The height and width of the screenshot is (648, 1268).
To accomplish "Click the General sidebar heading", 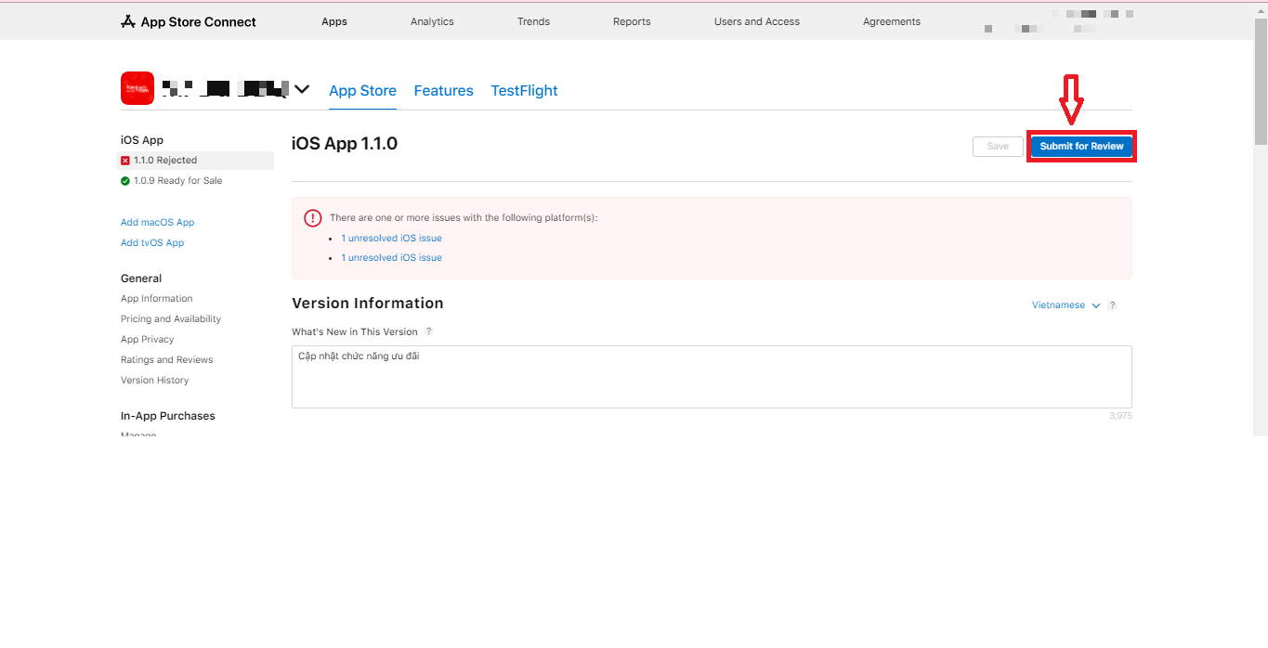I will [x=141, y=279].
